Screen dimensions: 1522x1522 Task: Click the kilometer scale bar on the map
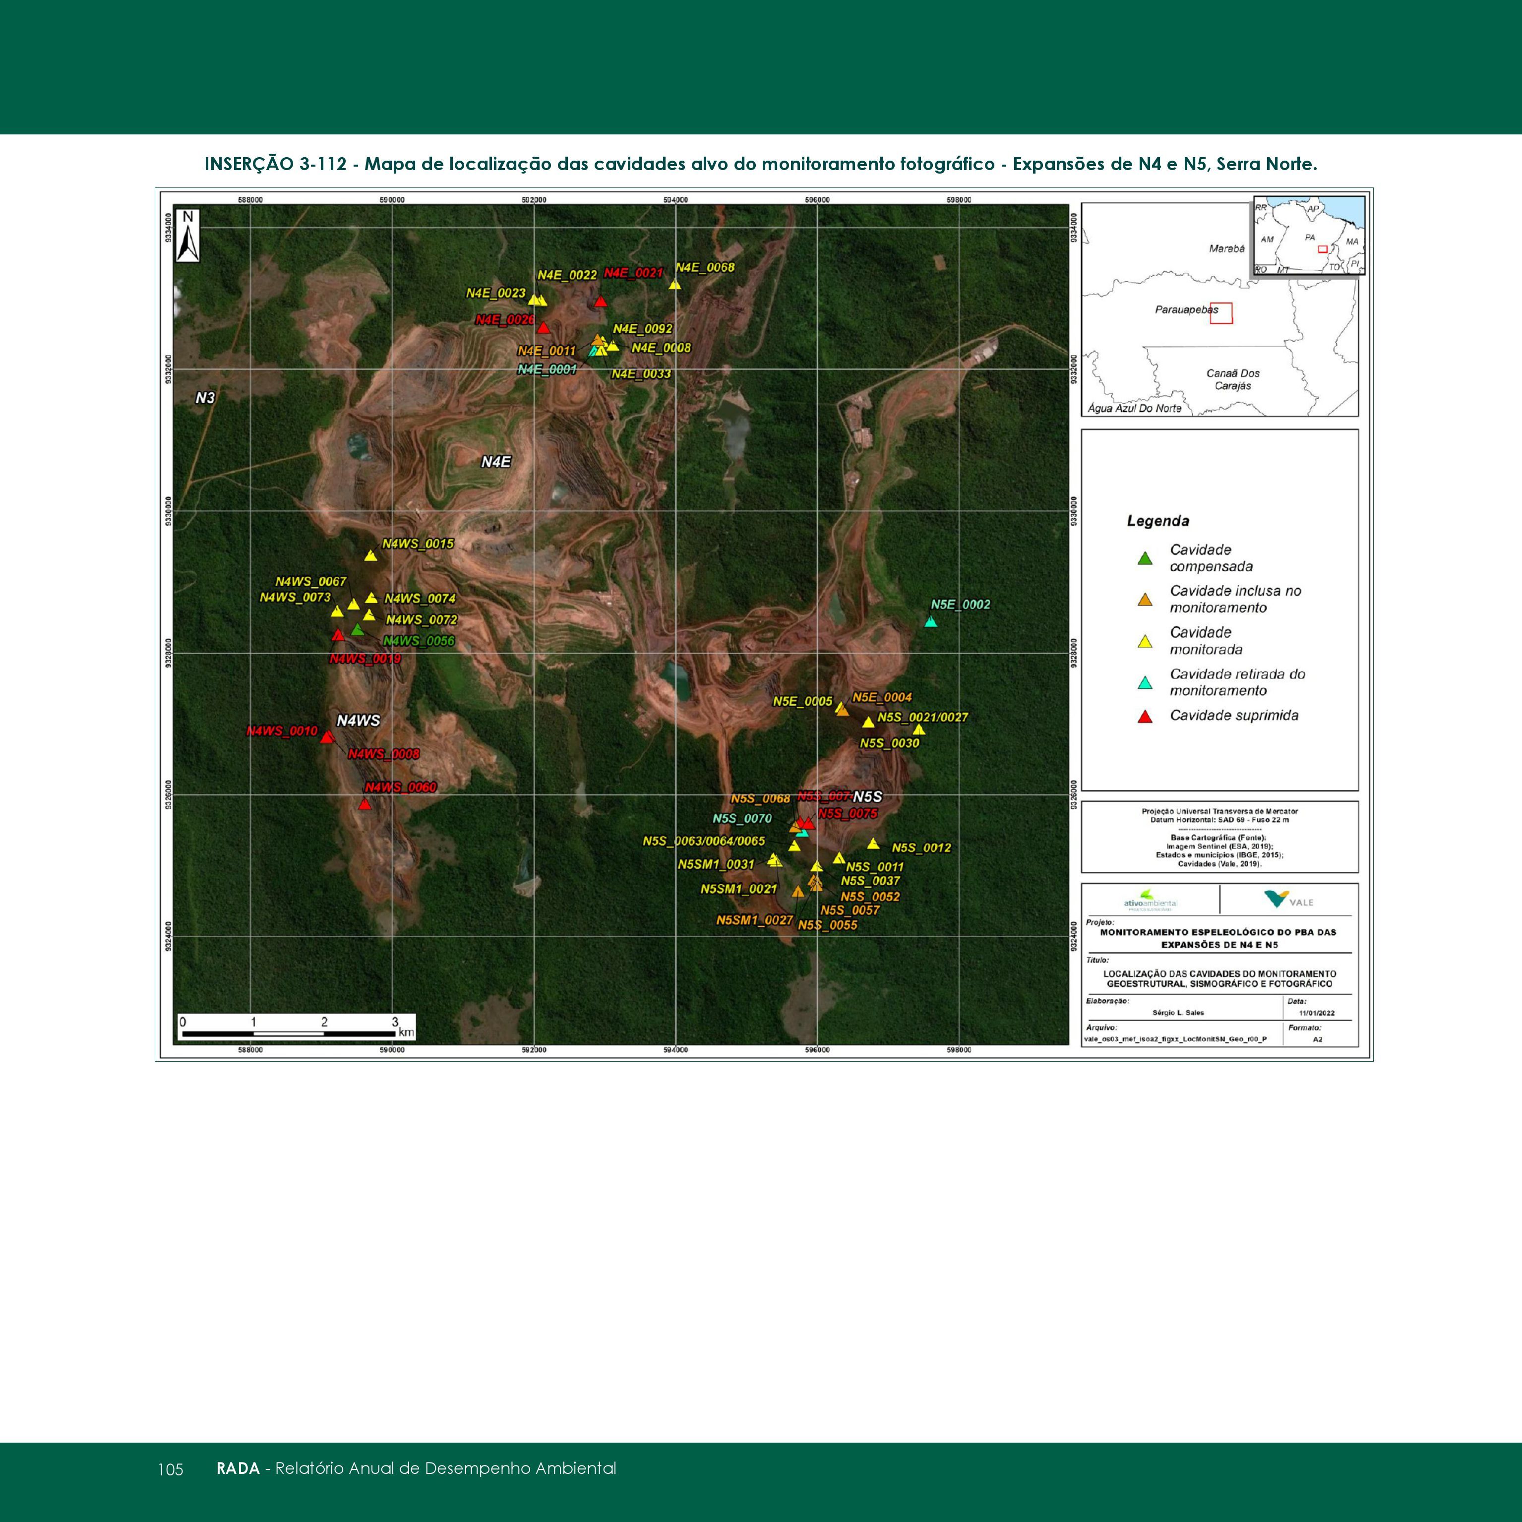[x=296, y=1027]
